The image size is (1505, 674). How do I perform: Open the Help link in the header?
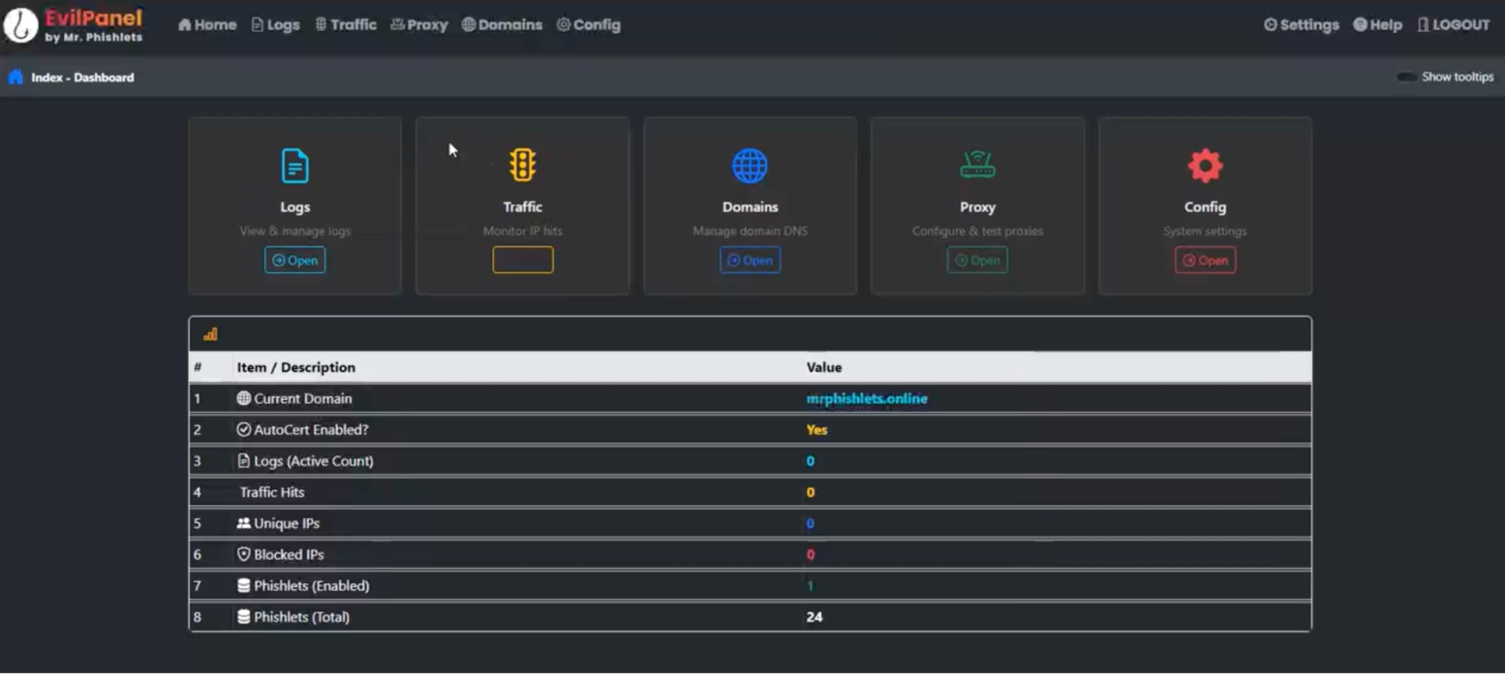pyautogui.click(x=1378, y=25)
